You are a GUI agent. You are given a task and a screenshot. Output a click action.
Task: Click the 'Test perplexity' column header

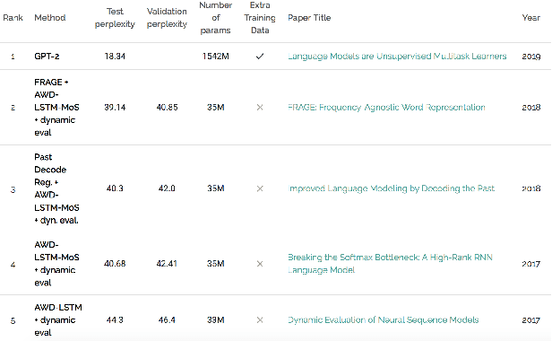(115, 18)
